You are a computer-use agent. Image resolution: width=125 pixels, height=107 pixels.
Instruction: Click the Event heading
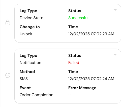pyautogui.click(x=25, y=88)
